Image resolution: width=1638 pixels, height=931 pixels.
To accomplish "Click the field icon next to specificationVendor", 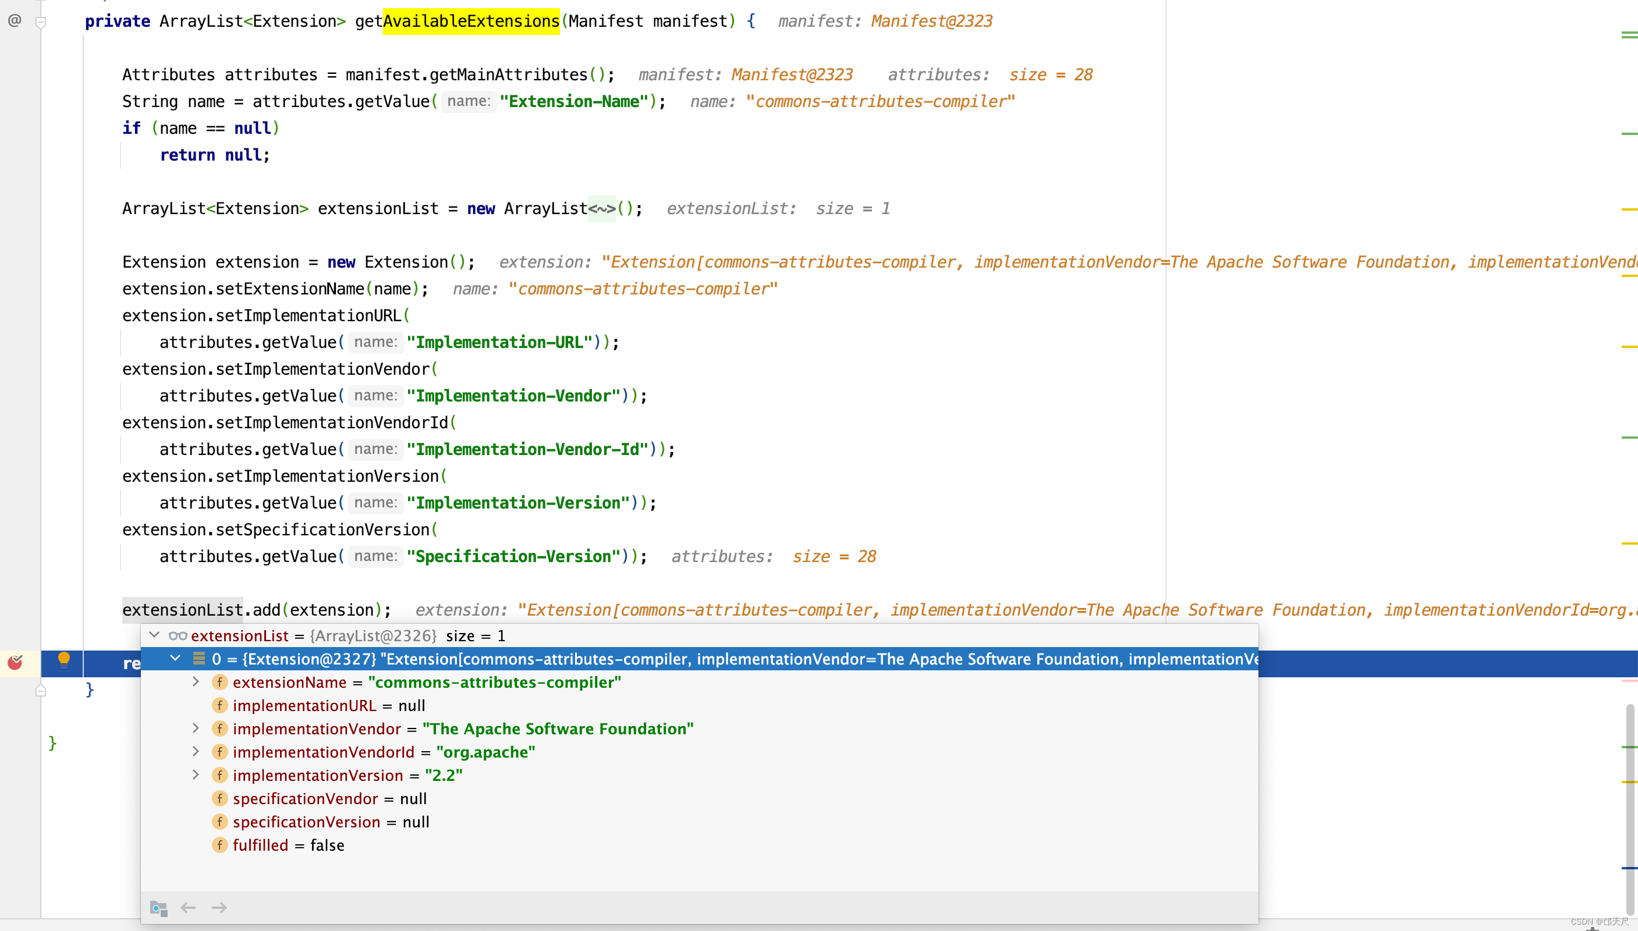I will click(219, 799).
